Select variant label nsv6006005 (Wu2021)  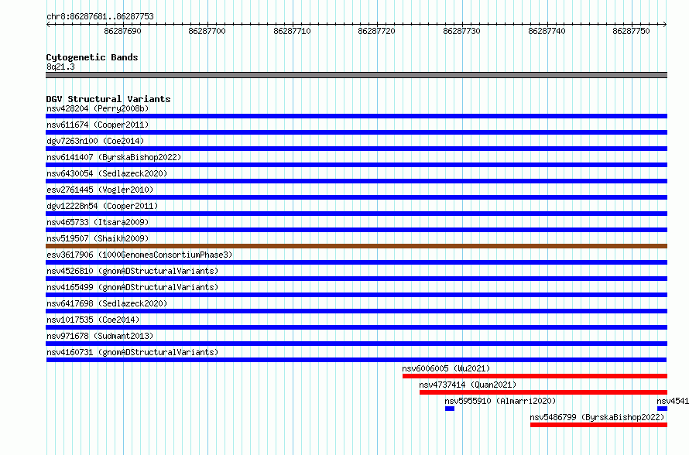(446, 368)
